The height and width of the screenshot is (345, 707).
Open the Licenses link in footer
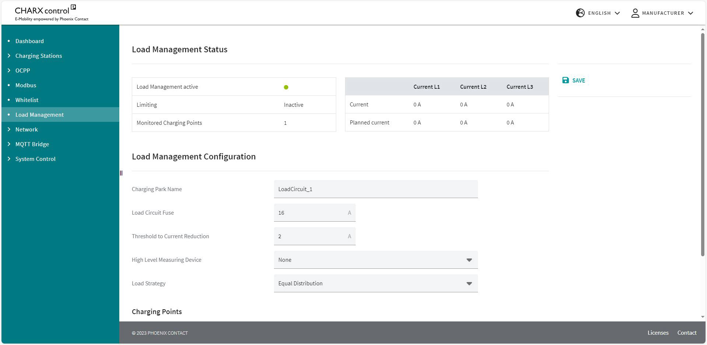tap(658, 333)
